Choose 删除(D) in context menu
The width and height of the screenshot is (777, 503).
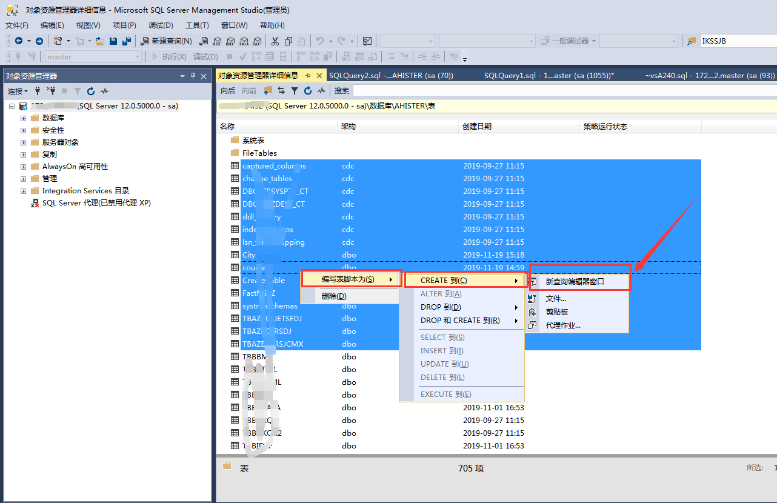tap(351, 296)
